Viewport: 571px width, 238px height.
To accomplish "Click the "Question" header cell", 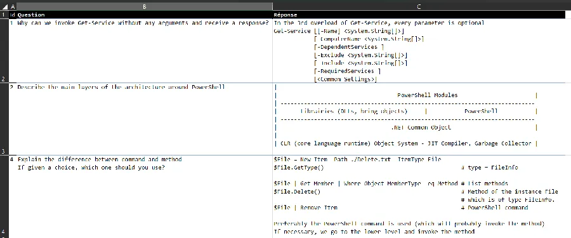I will click(x=145, y=15).
